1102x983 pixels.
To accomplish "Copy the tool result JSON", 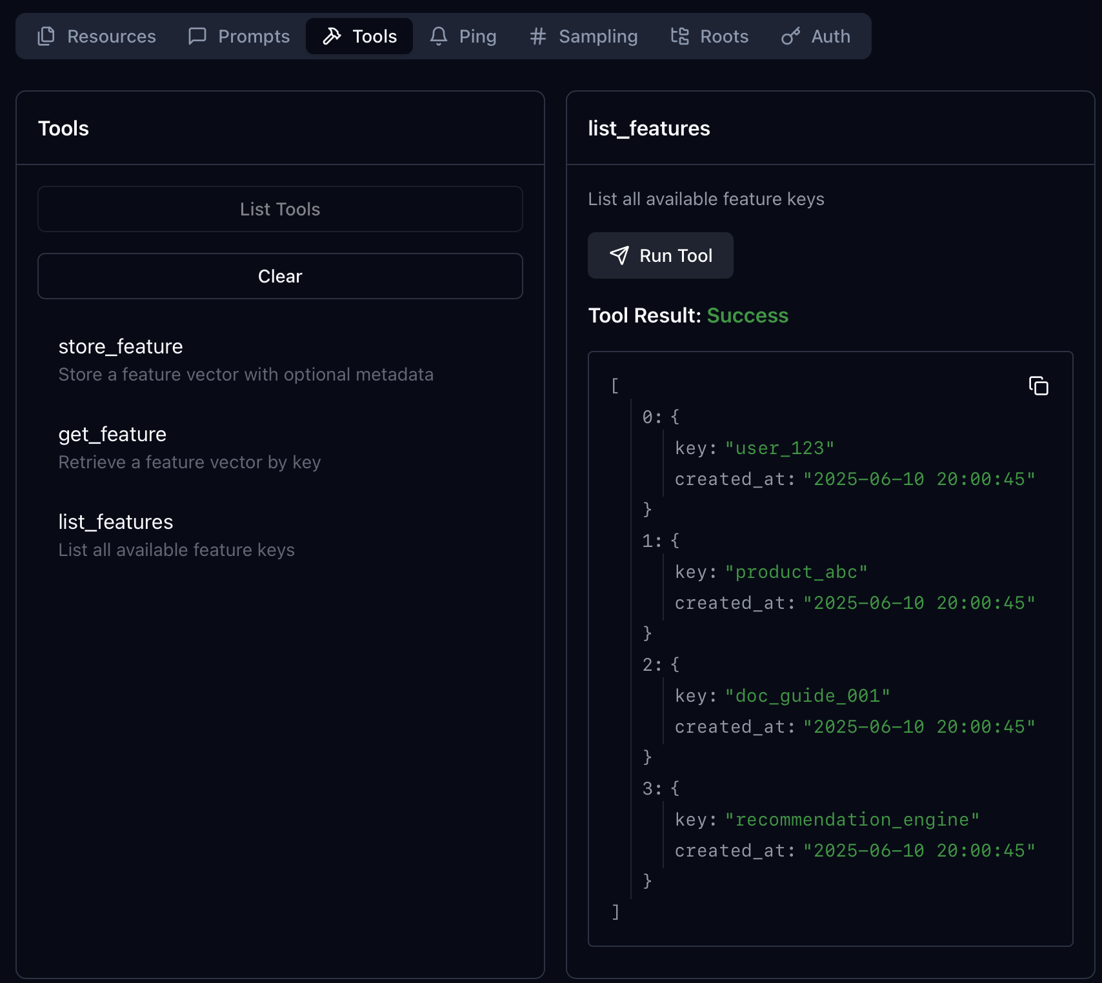I will coord(1038,386).
